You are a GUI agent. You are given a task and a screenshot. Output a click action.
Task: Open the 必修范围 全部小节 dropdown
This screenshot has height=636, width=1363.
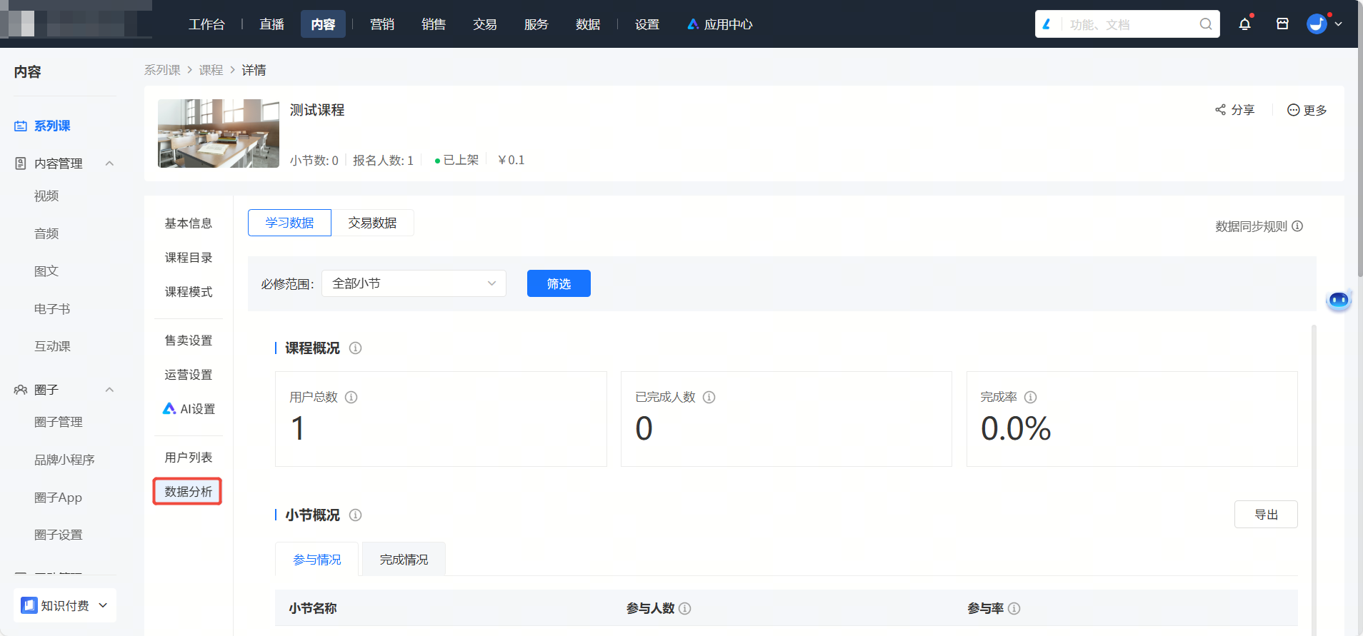414,283
